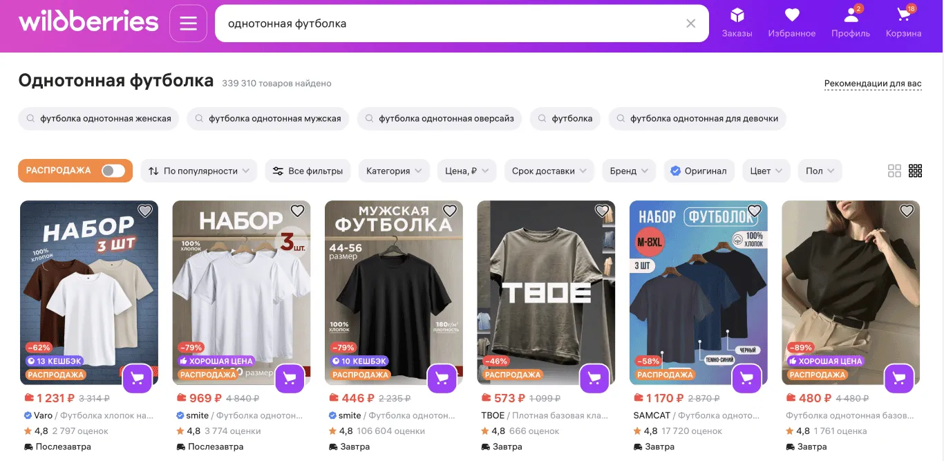Open the Заказы orders icon
This screenshot has height=461, width=944.
(737, 22)
